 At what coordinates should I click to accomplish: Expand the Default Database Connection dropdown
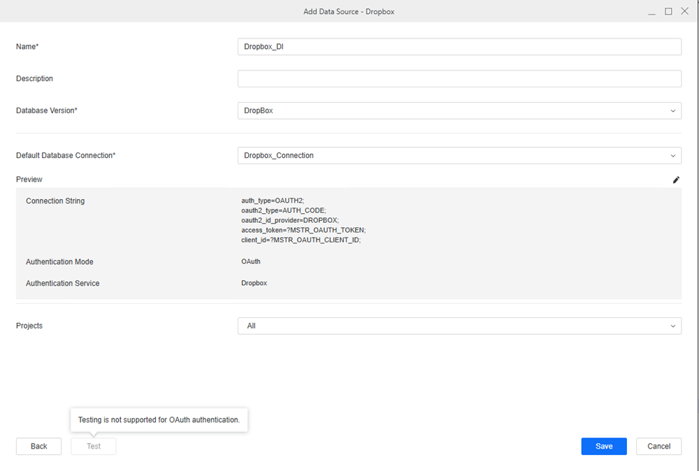pyautogui.click(x=459, y=156)
